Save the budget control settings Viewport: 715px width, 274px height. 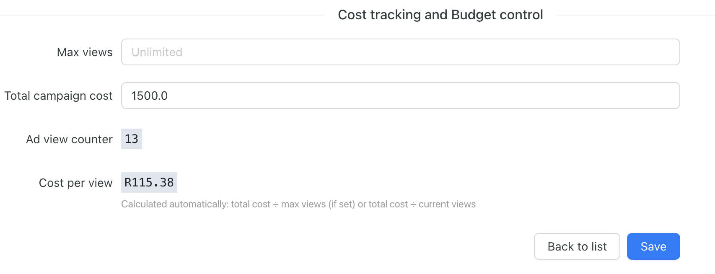coord(653,246)
